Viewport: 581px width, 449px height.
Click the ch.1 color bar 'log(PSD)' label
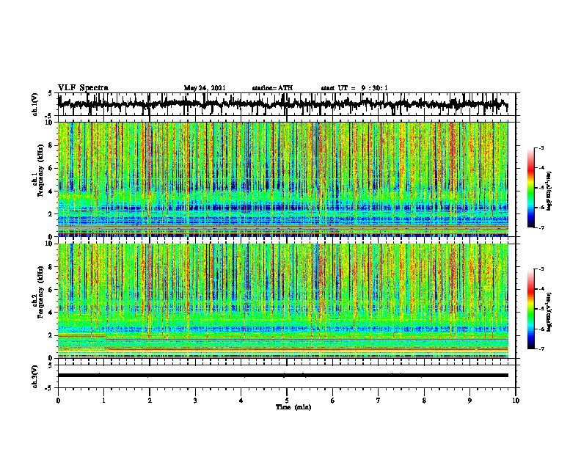pyautogui.click(x=550, y=191)
